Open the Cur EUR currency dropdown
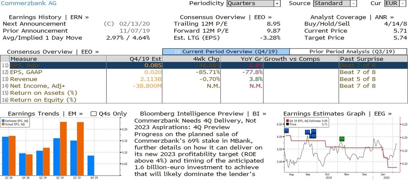The height and width of the screenshot is (180, 408). click(395, 3)
